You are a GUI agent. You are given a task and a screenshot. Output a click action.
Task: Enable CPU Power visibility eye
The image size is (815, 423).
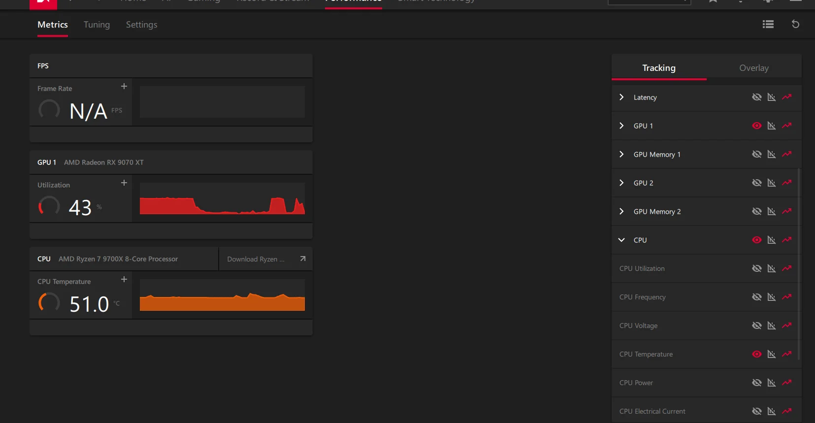(757, 383)
